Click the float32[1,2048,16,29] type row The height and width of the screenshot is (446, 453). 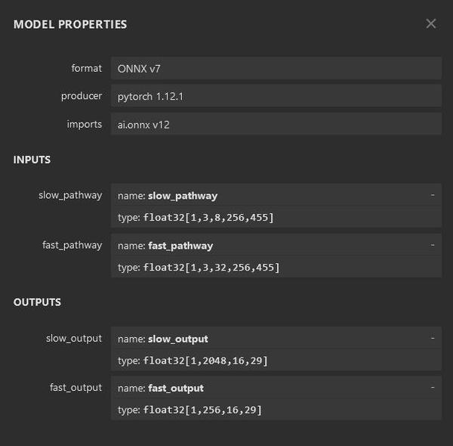tap(276, 361)
